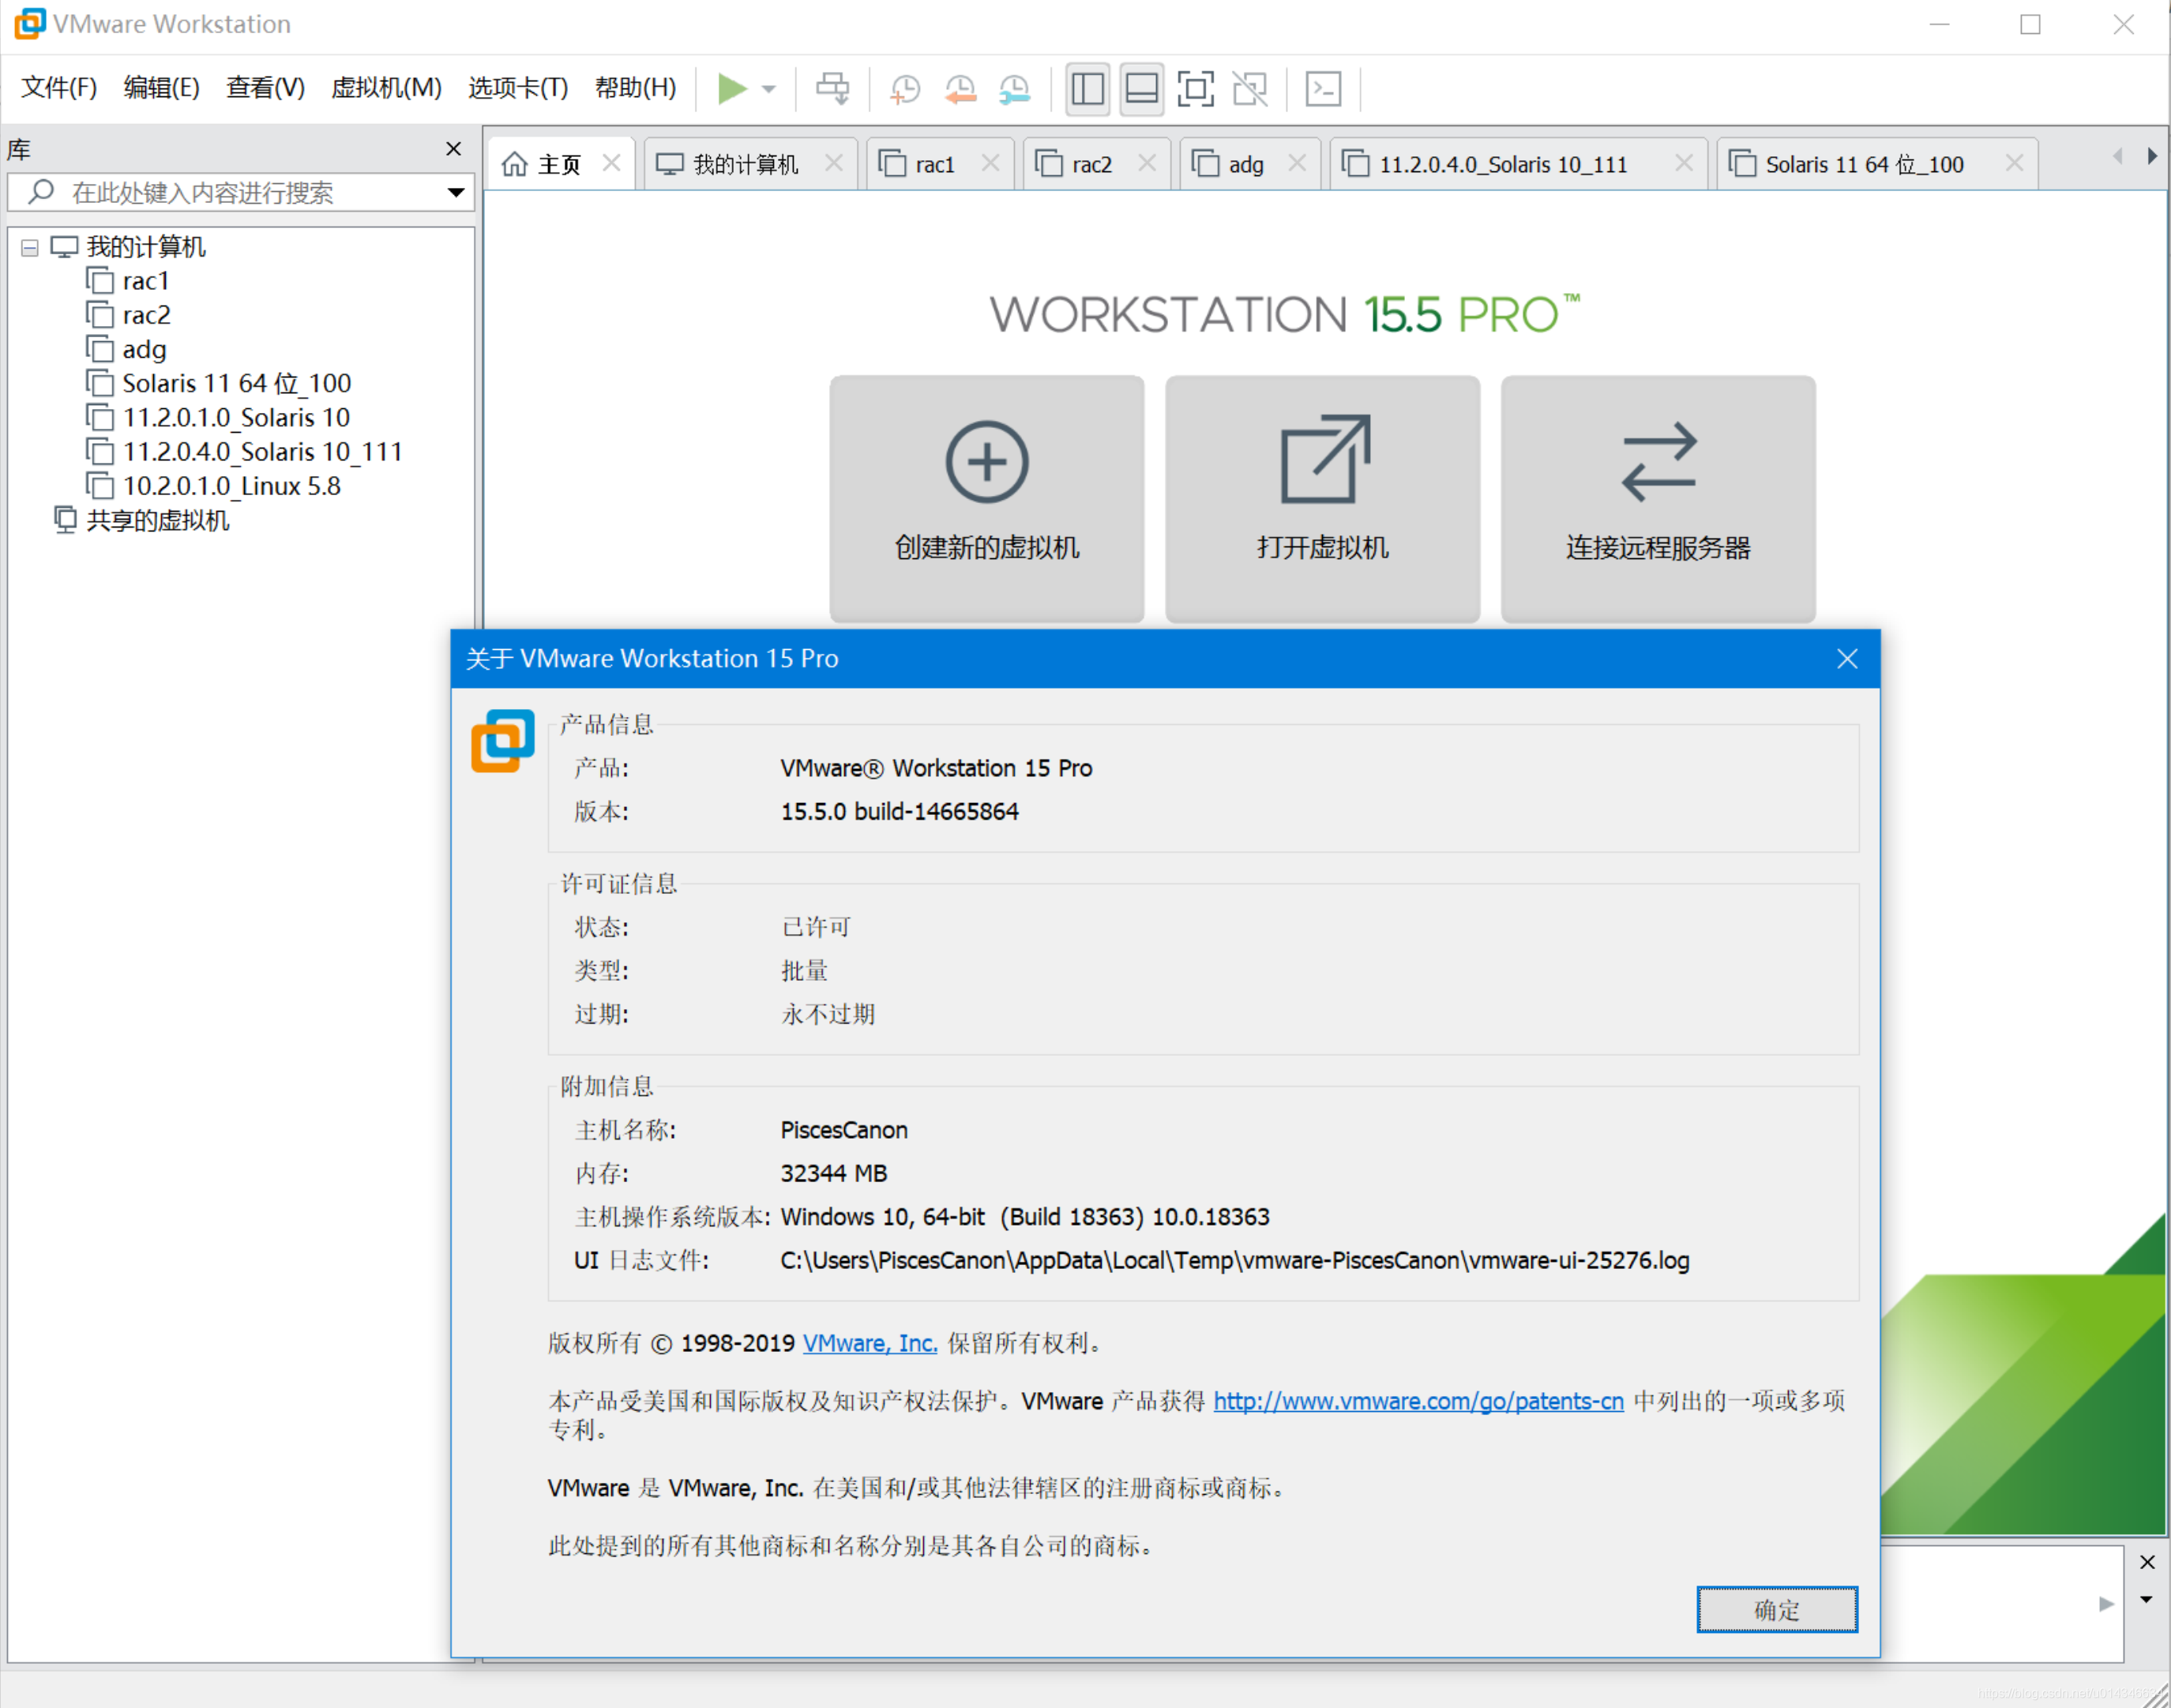Toggle the thumbnail bar view icon
The width and height of the screenshot is (2171, 1708).
click(x=1142, y=88)
